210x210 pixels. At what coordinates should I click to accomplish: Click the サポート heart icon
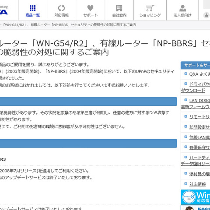pos(90,8)
